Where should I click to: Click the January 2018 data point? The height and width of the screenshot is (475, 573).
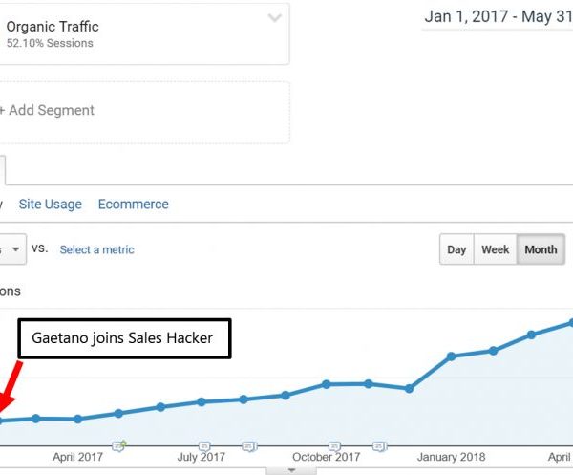click(451, 356)
